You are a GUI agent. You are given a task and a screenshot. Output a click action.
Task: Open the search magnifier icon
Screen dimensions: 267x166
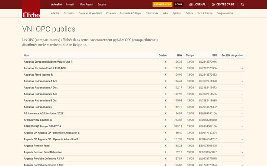[243, 4]
